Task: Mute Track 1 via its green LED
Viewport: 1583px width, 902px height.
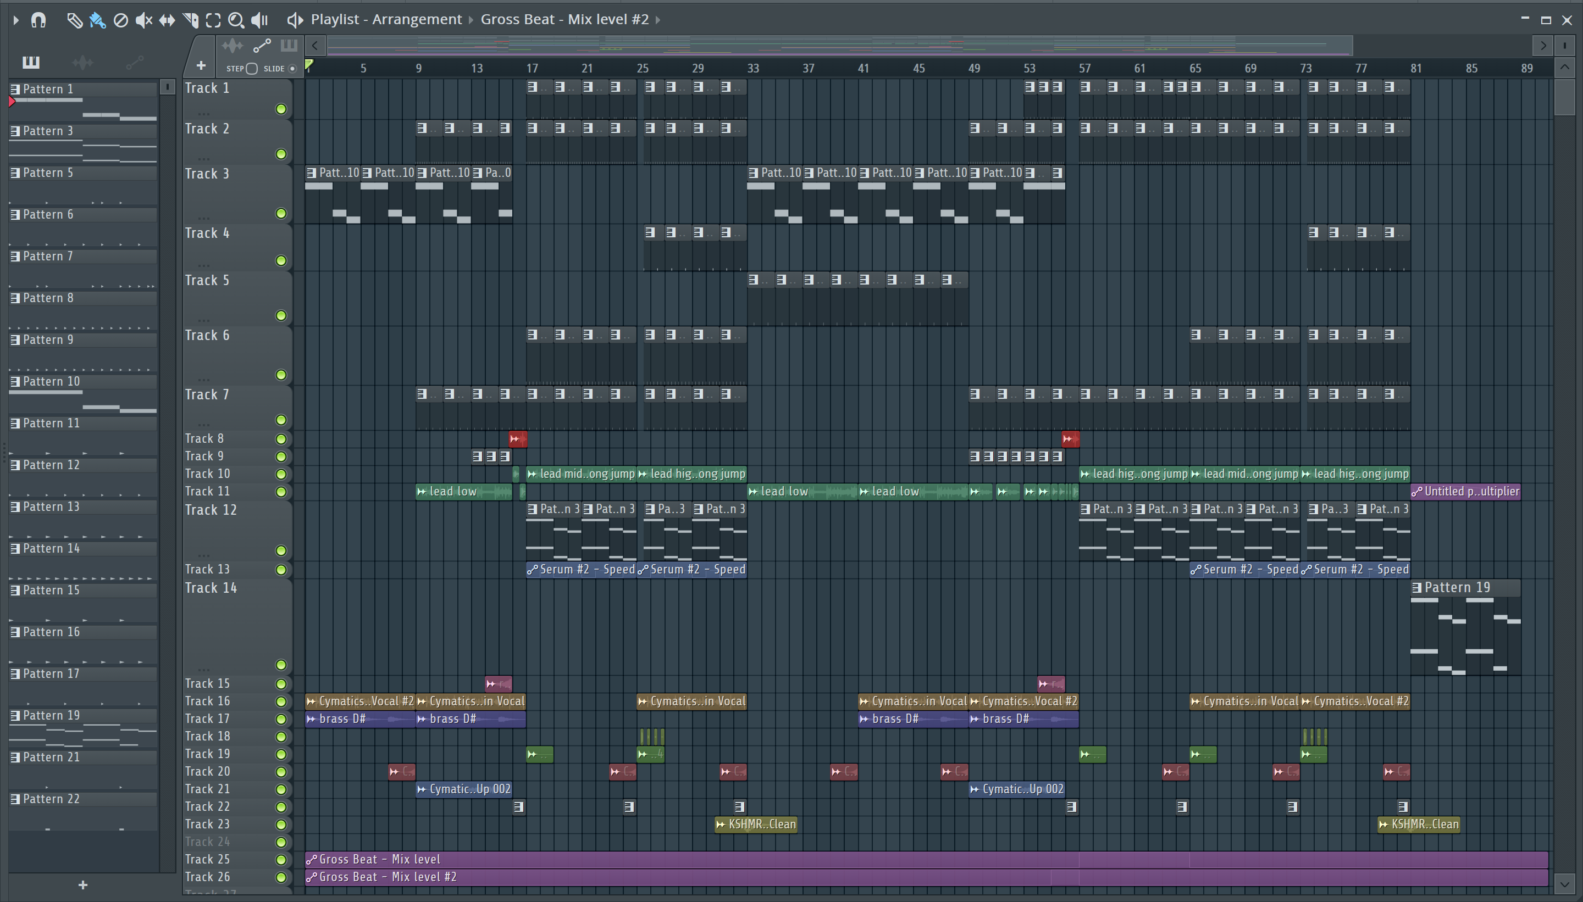Action: pyautogui.click(x=281, y=109)
